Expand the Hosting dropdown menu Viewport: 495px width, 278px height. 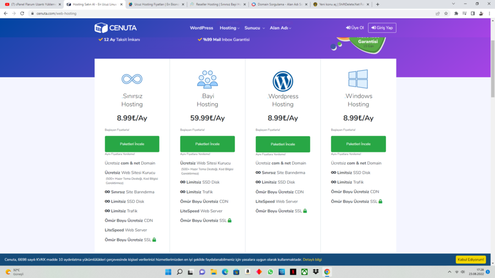coord(229,28)
